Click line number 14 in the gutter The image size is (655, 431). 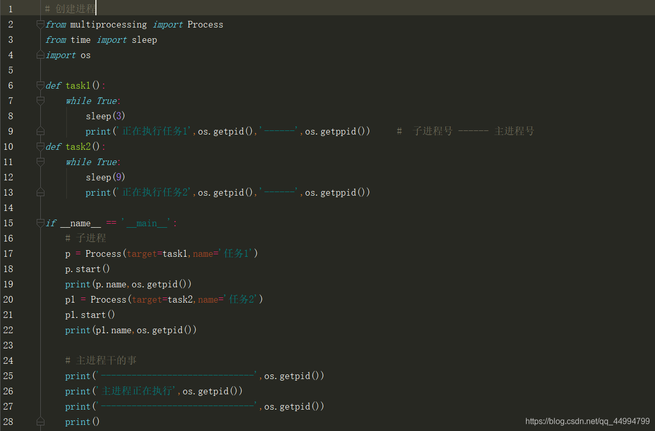pyautogui.click(x=8, y=208)
